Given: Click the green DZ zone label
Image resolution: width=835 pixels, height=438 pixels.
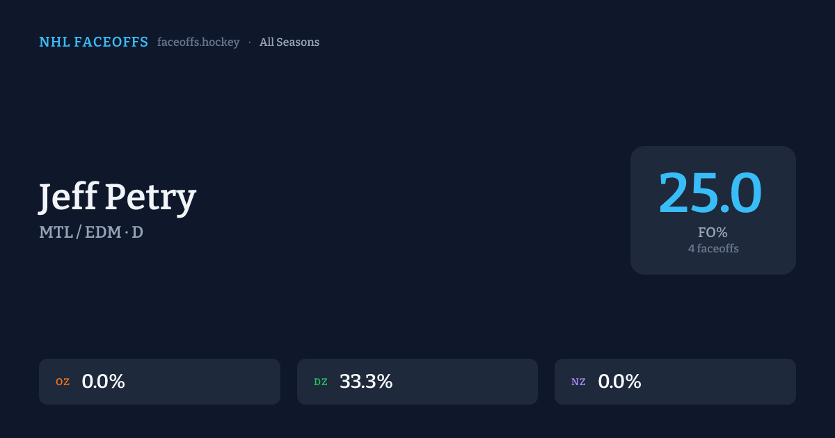Looking at the screenshot, I should click(x=321, y=382).
